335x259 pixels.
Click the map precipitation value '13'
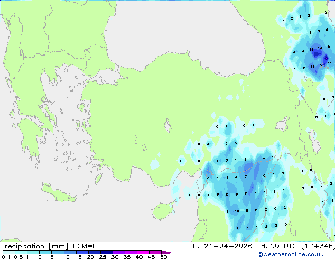coord(313,66)
